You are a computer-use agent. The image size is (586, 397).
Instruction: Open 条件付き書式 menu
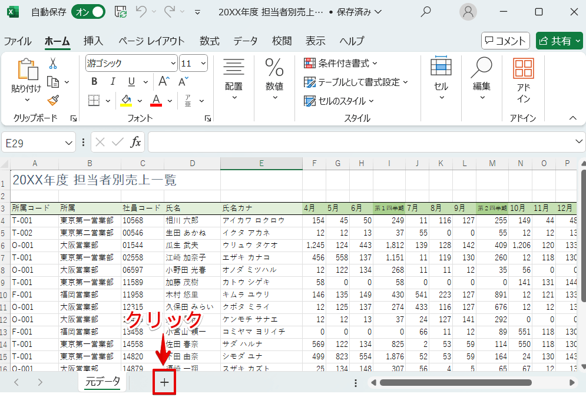pos(340,63)
